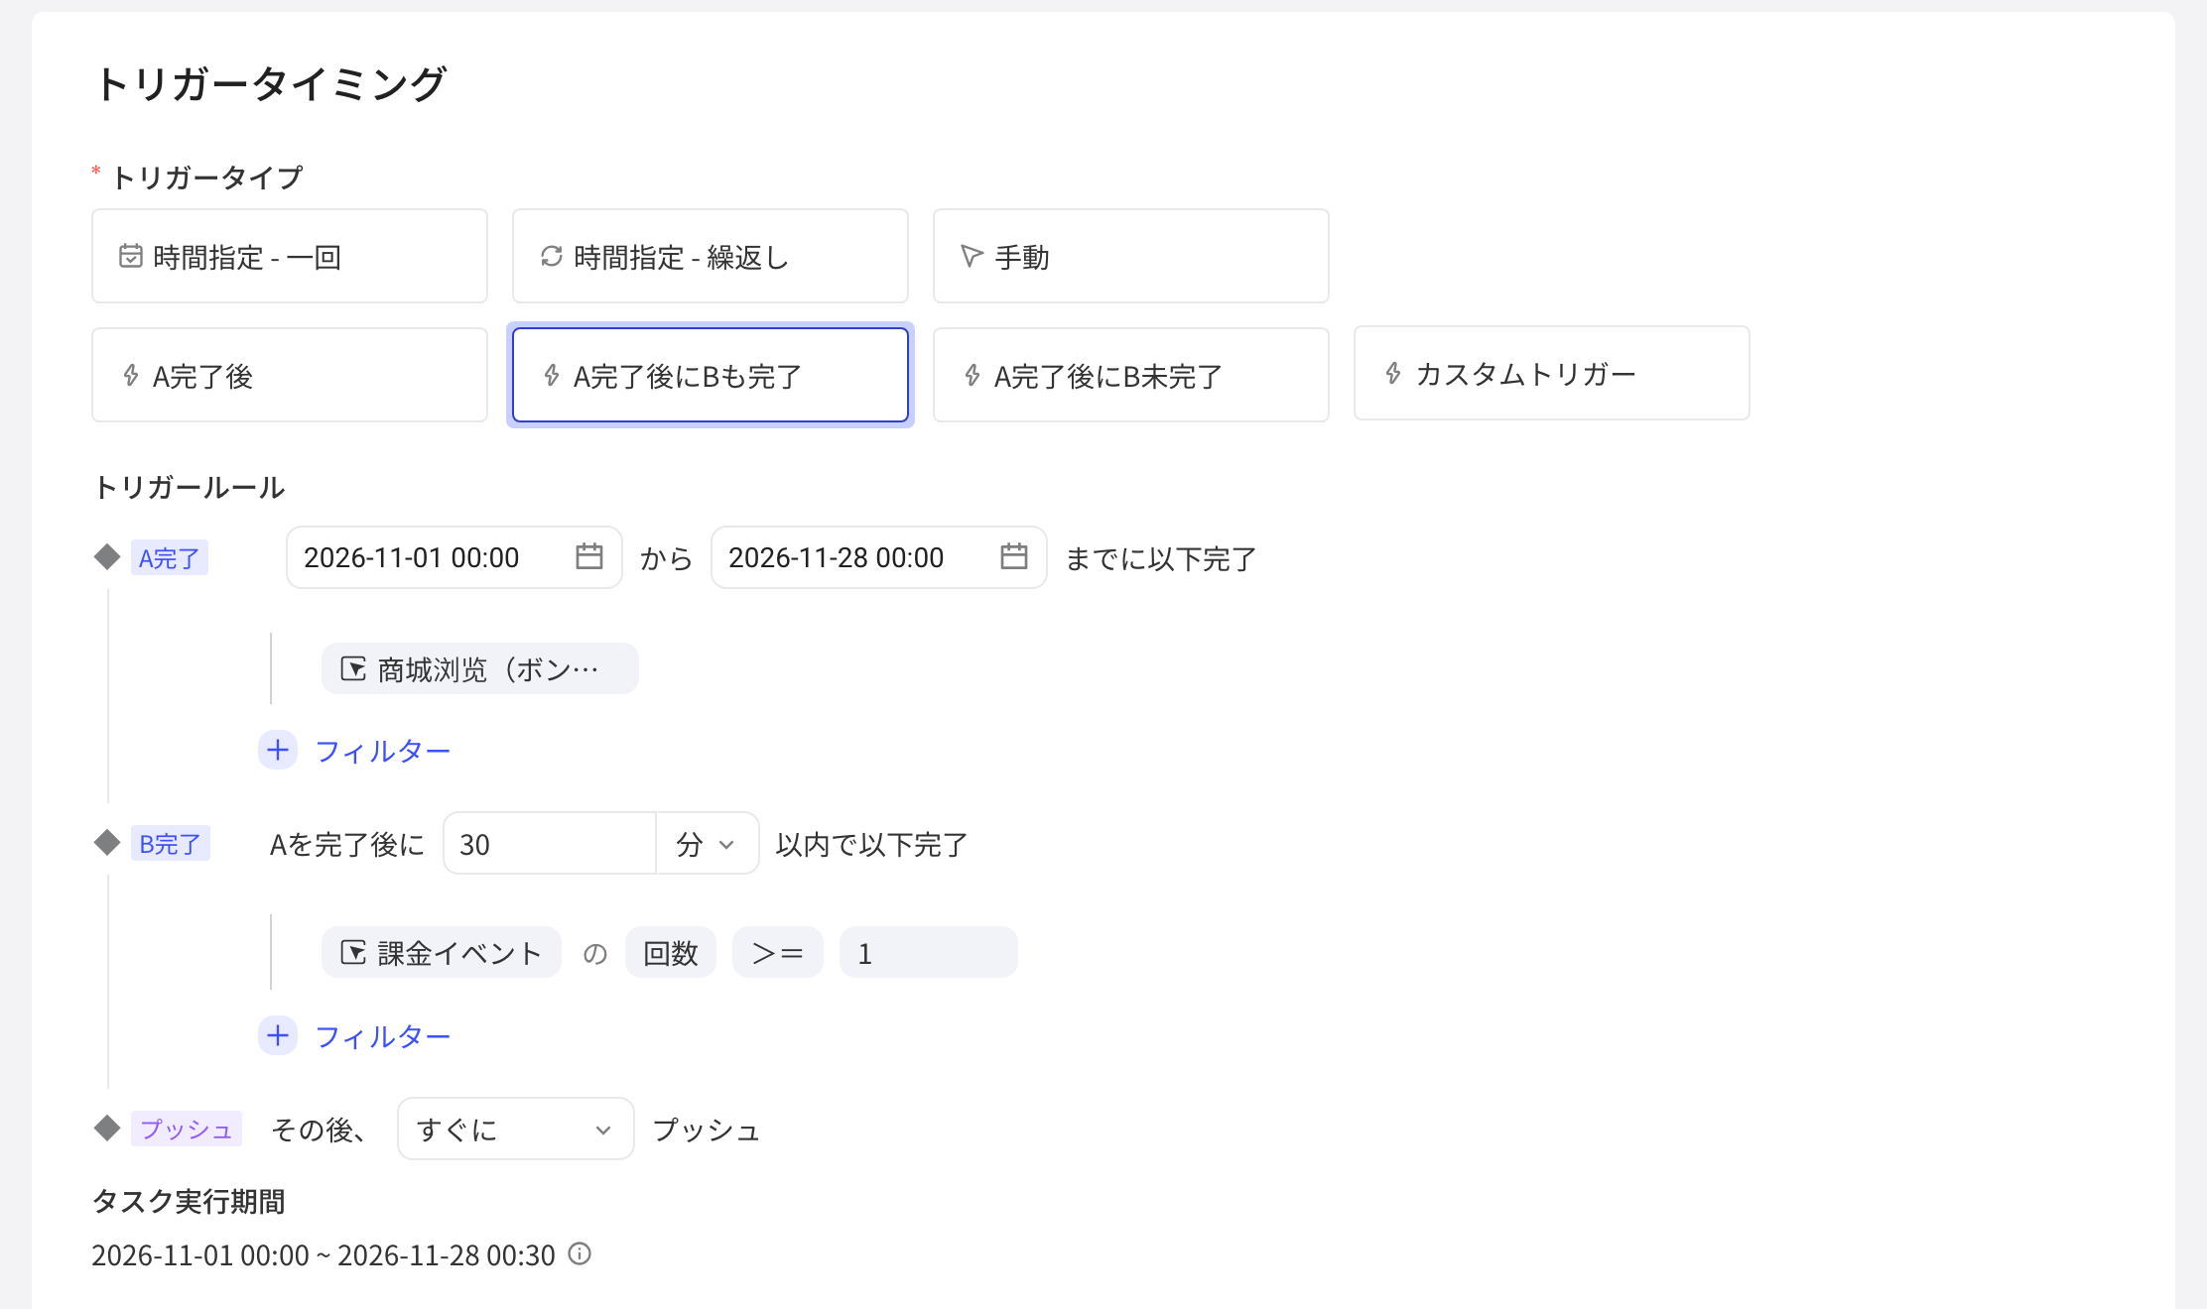Click the diamond marker beside A完了
The width and height of the screenshot is (2207, 1309).
pos(107,557)
